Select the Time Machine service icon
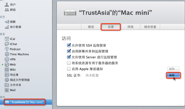The width and height of the screenshot is (185, 109). 7,54
